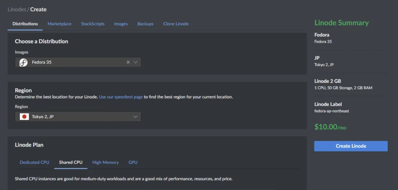Switch to the Marketplace tab
398x190 pixels.
click(59, 24)
